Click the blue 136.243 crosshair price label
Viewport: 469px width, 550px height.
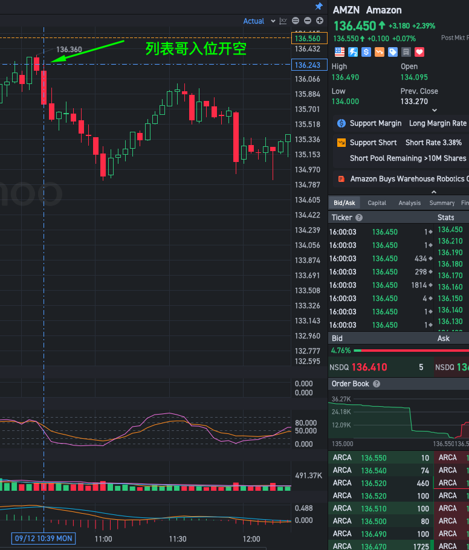pyautogui.click(x=309, y=65)
